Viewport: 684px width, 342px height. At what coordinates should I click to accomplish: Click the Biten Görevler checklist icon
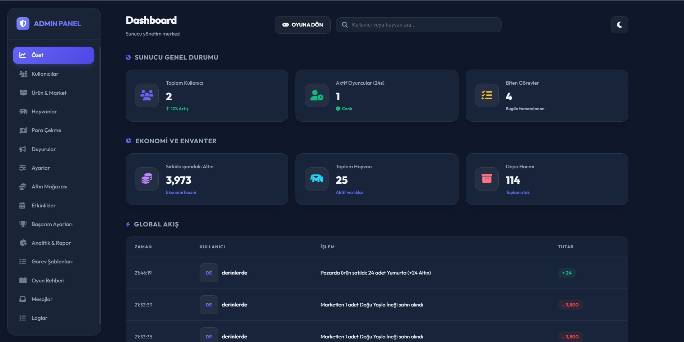pyautogui.click(x=487, y=95)
